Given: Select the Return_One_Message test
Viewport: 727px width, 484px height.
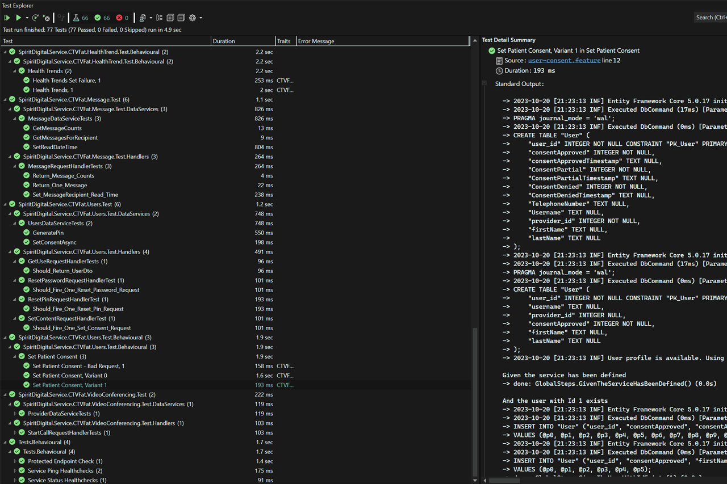Looking at the screenshot, I should point(60,185).
